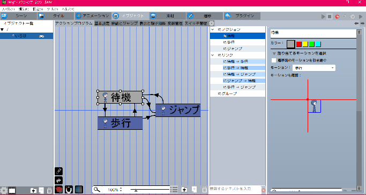The width and height of the screenshot is (366, 195).
Task: Open the 編集 menu
Action: click(24, 9)
